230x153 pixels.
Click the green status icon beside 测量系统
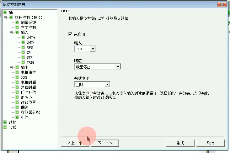point(17,22)
